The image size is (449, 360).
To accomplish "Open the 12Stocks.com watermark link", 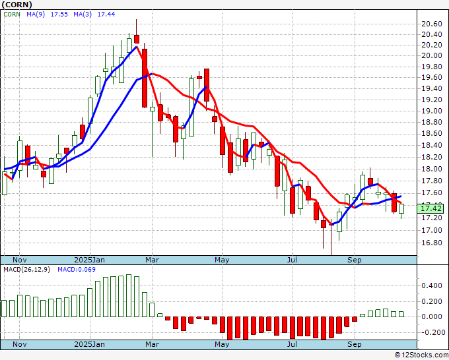I will pos(420,354).
